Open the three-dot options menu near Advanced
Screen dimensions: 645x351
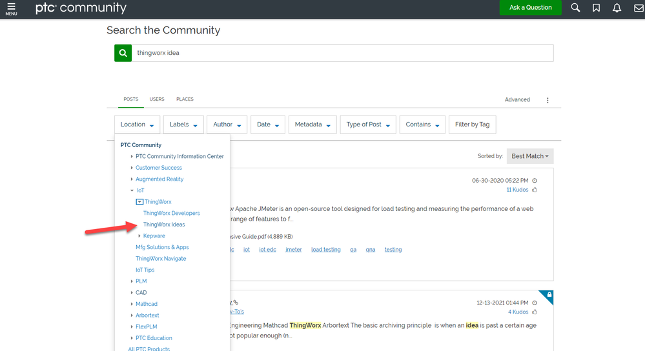(548, 100)
